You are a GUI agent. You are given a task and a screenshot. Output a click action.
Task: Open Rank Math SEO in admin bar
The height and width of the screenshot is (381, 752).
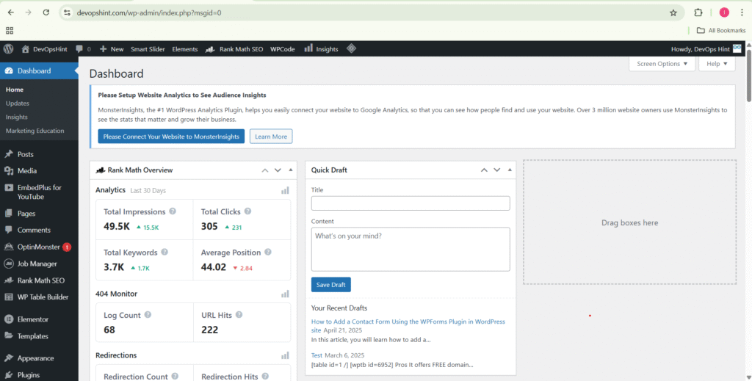coord(234,49)
